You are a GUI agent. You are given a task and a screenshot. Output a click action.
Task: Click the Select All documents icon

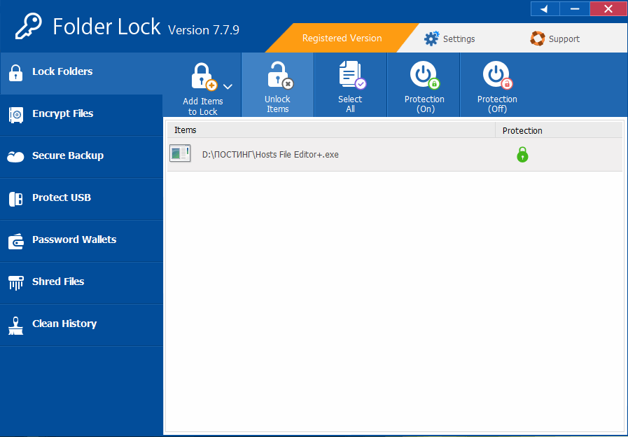350,75
